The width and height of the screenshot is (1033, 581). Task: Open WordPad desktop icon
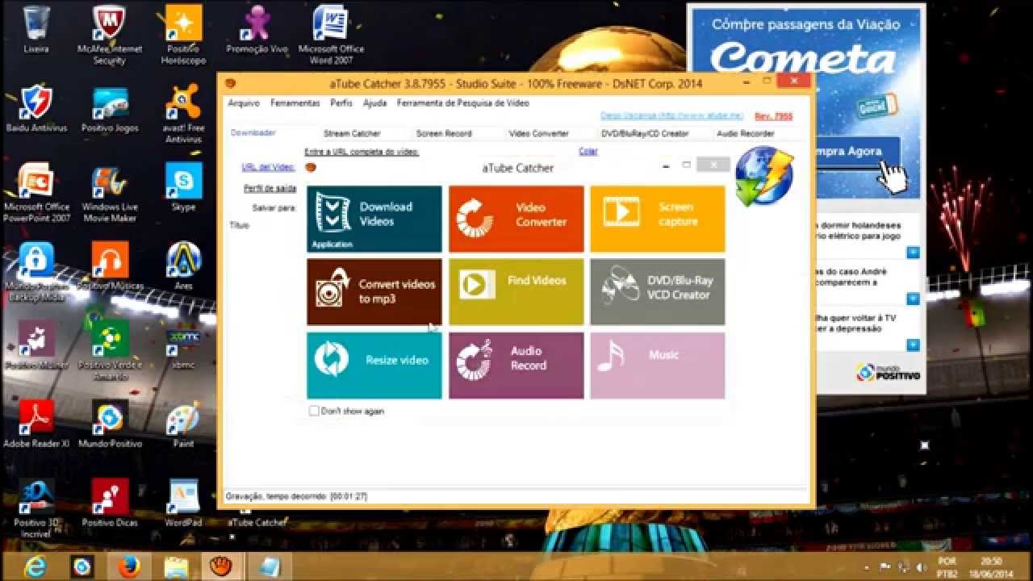(183, 503)
